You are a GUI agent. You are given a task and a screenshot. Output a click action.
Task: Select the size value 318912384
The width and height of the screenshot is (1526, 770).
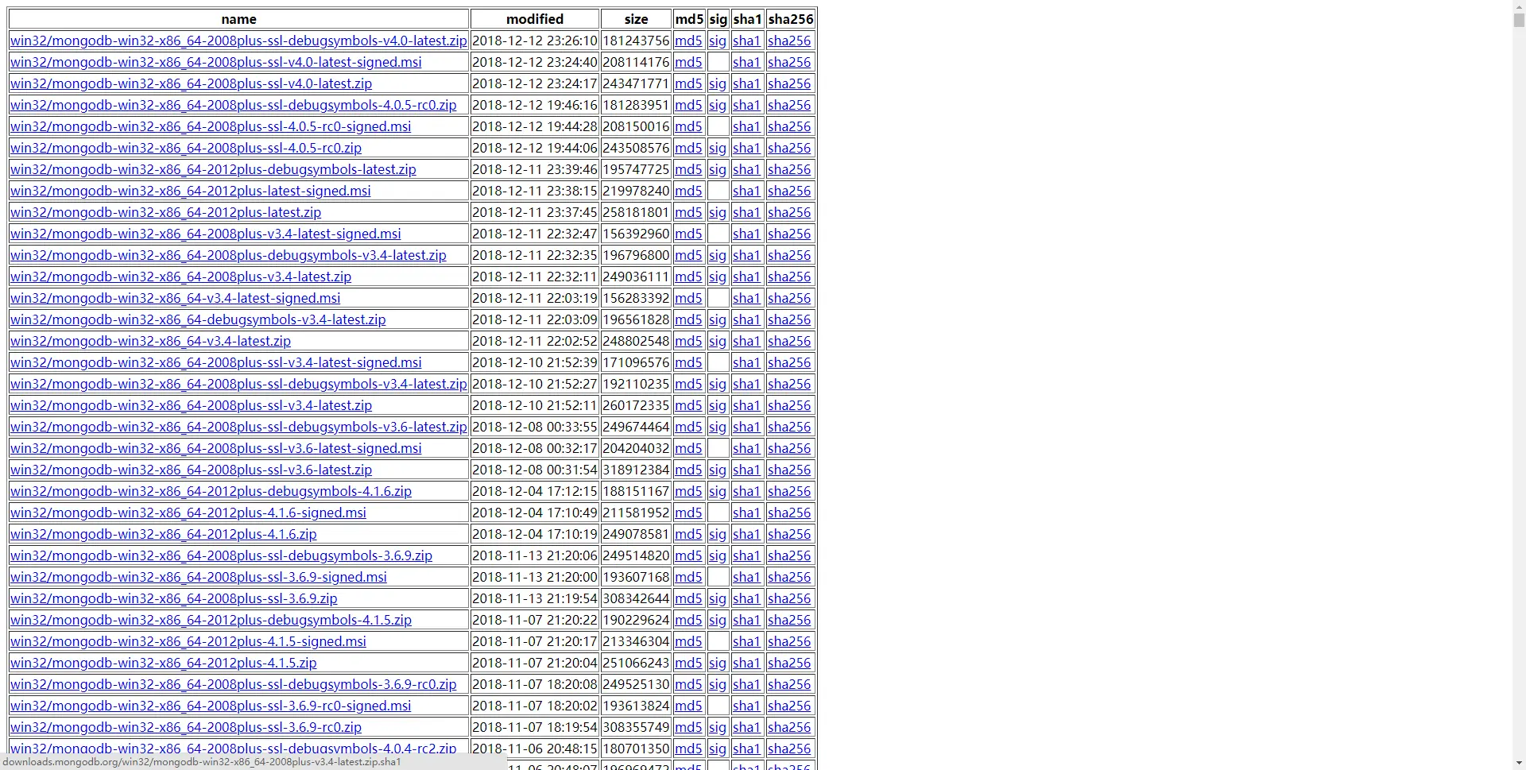[x=636, y=470]
